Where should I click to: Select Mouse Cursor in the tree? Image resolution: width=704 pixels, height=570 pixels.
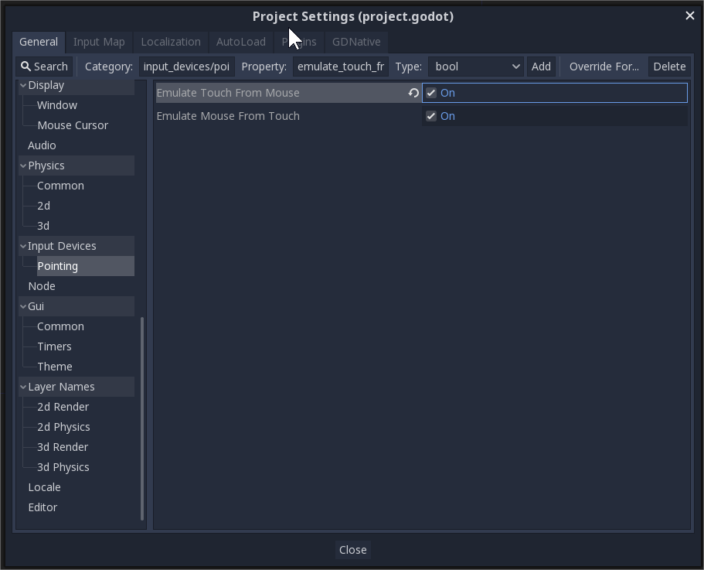pyautogui.click(x=73, y=125)
